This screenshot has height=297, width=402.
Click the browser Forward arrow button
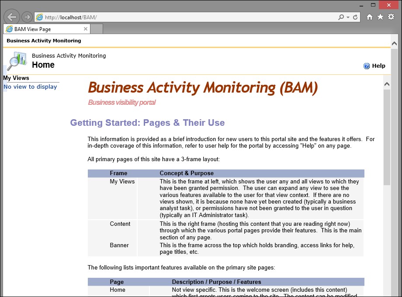(x=27, y=17)
